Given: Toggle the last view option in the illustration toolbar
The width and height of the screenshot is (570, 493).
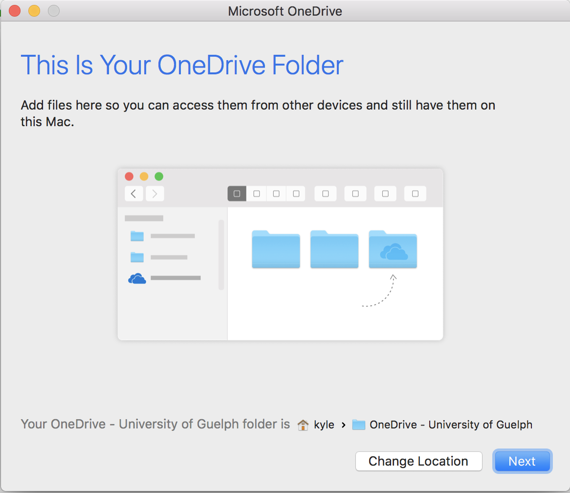Looking at the screenshot, I should pos(415,194).
